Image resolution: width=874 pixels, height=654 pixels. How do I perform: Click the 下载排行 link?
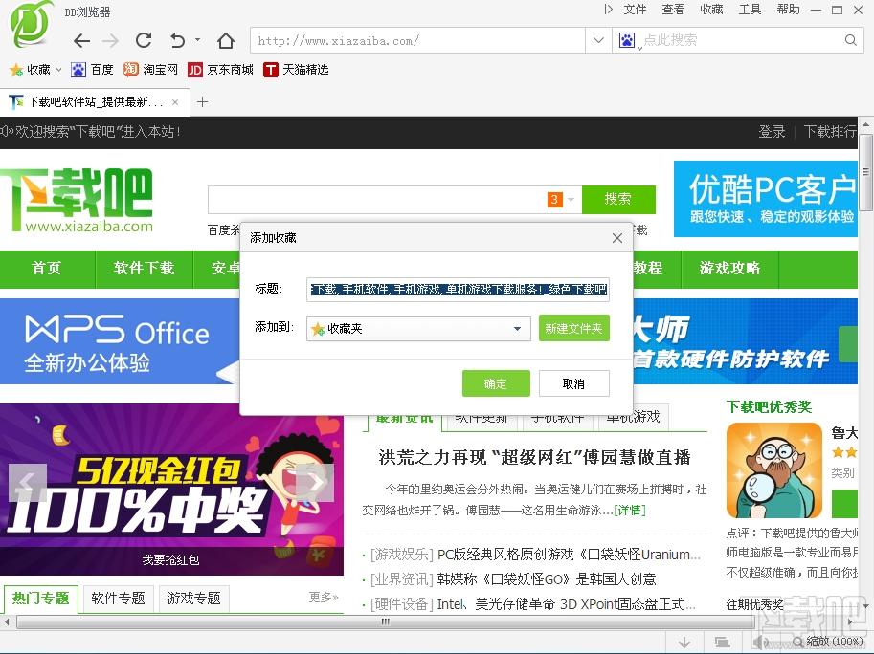tap(830, 132)
